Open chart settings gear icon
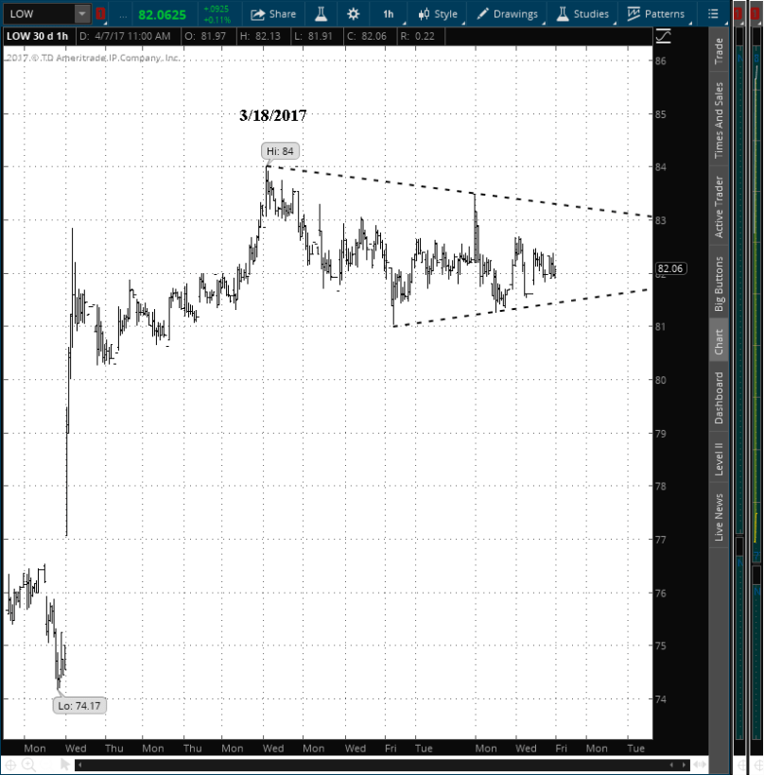 tap(353, 14)
